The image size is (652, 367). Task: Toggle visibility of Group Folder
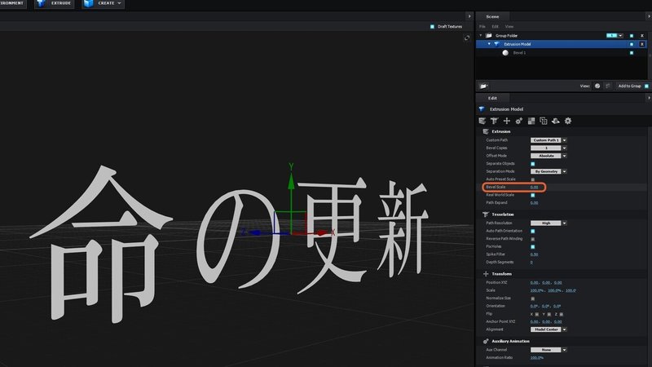tap(631, 36)
